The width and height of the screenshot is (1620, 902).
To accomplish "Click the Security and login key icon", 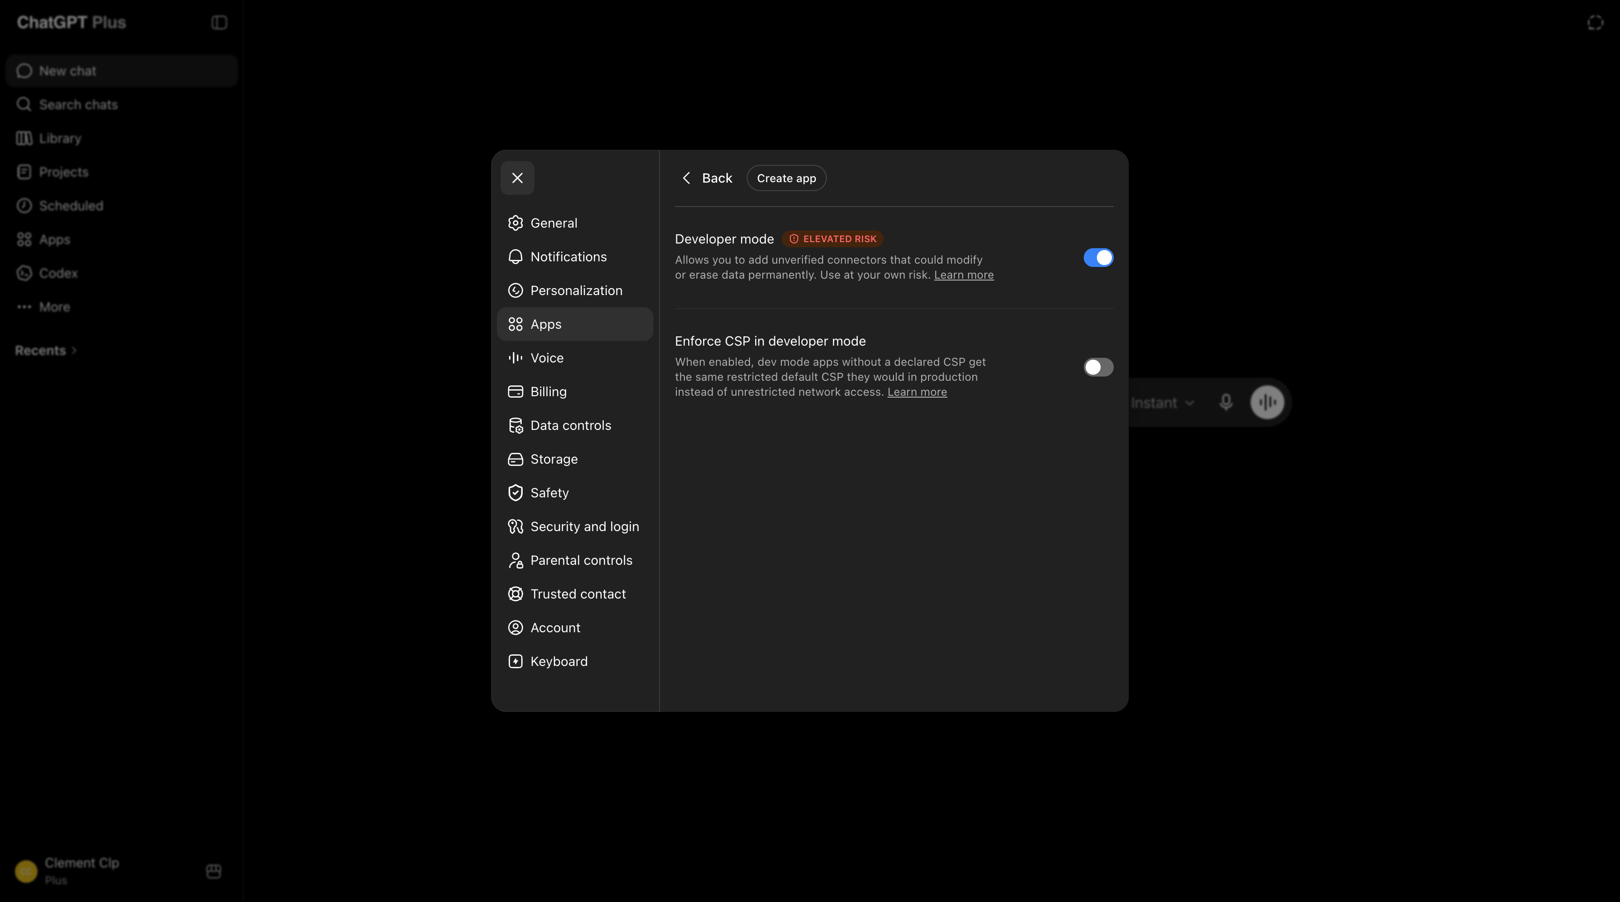I will click(x=515, y=526).
